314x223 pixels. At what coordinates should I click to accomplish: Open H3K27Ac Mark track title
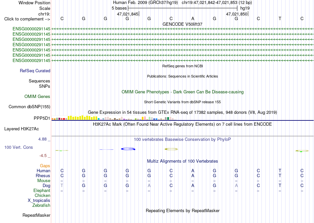point(182,124)
